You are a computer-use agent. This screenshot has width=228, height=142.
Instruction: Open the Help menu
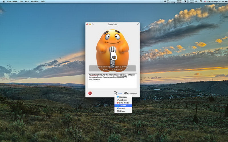pyautogui.click(x=43, y=1)
